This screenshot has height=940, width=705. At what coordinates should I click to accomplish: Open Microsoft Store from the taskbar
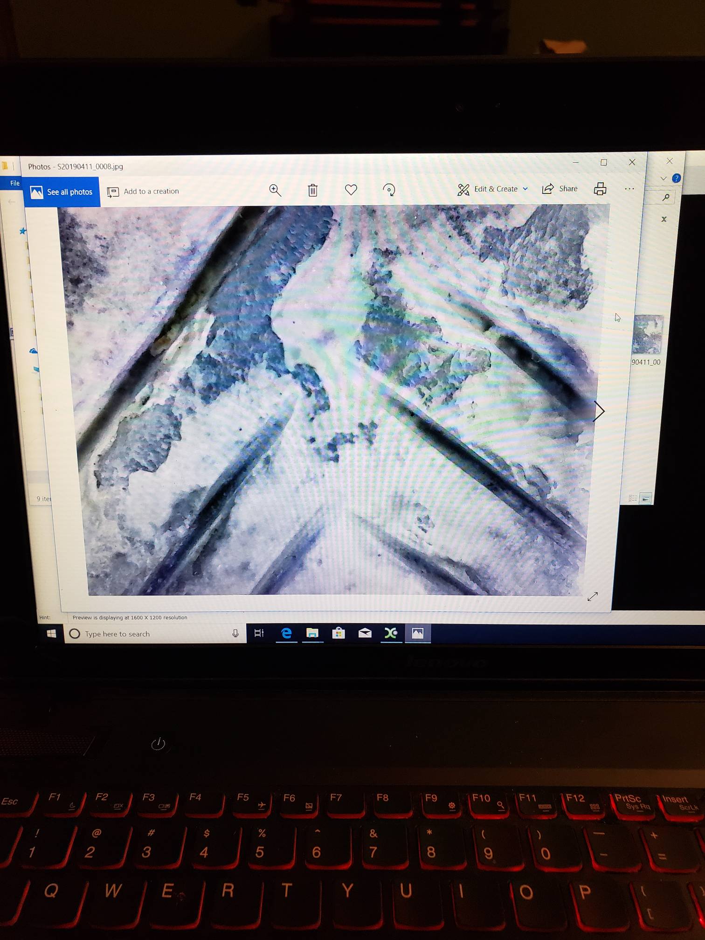coord(339,633)
